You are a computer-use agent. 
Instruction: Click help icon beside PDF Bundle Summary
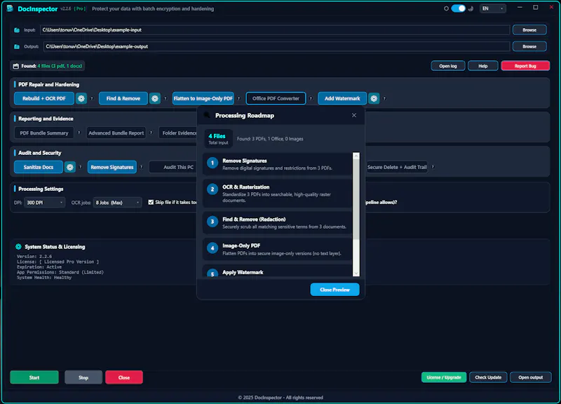(79, 133)
